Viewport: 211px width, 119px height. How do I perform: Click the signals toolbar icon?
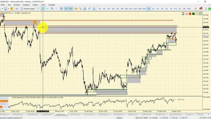tap(89, 9)
